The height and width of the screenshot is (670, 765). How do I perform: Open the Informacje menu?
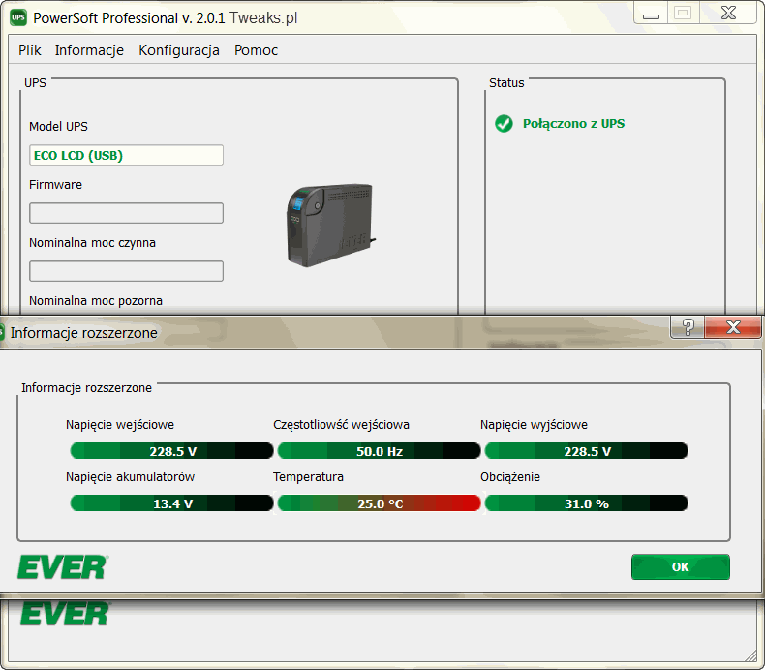tap(89, 50)
